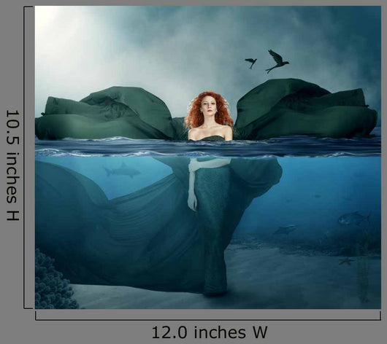Image resolution: width=387 pixels, height=344 pixels.
Task: Click the billowing green fabric on the right
Action: click(x=306, y=109)
